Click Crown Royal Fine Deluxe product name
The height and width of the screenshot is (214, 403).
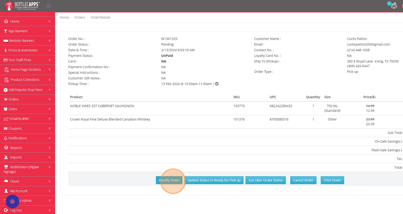(x=110, y=119)
